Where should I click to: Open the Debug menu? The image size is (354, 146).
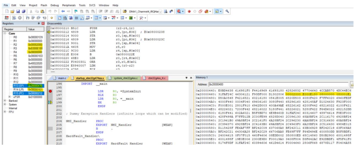tap(54, 5)
